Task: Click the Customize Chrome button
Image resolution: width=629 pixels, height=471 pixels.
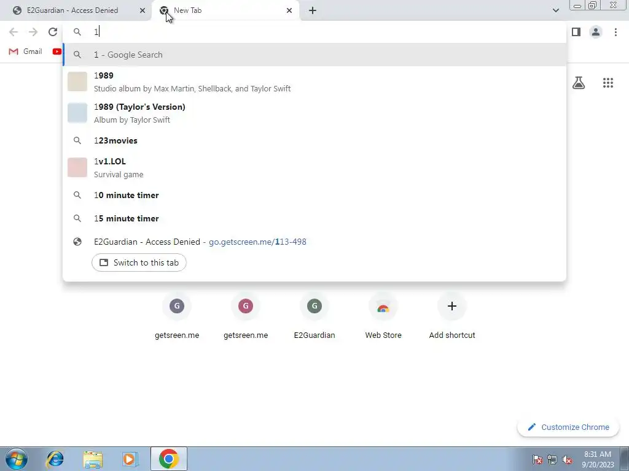Action: pyautogui.click(x=568, y=427)
